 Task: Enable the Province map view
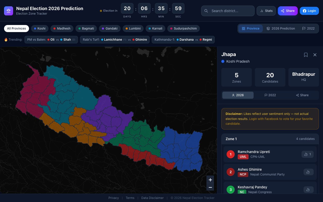point(251,29)
